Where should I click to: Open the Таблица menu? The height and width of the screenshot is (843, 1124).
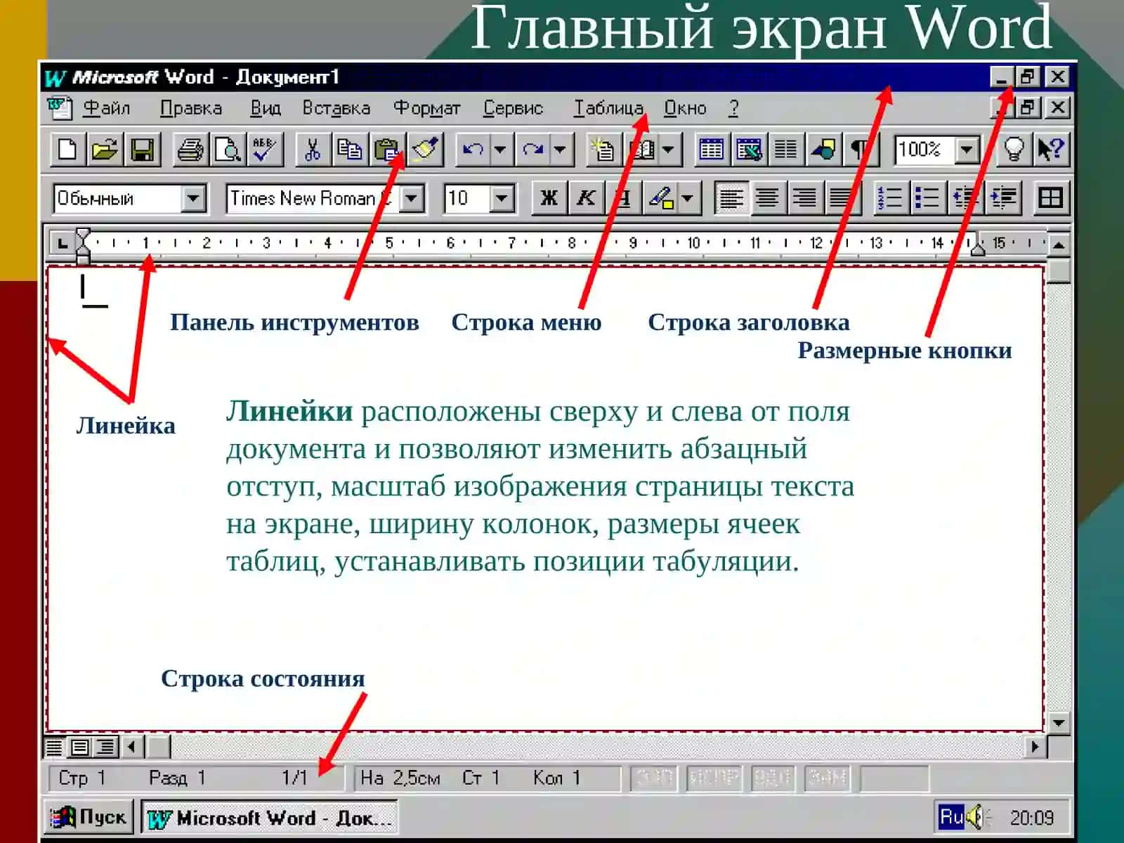(x=608, y=108)
